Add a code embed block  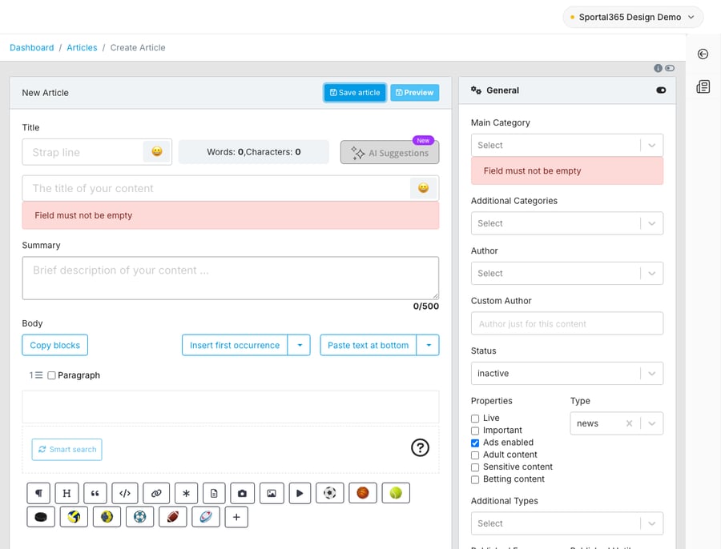tap(125, 493)
